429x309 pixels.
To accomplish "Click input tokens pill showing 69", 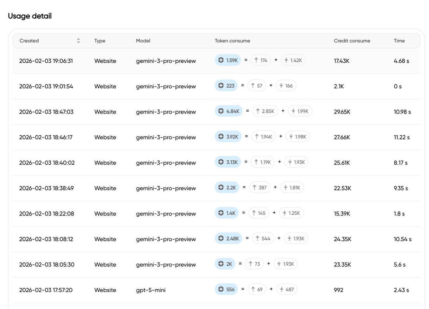I will point(257,289).
